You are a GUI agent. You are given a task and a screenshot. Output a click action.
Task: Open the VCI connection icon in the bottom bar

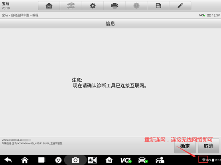(126, 160)
